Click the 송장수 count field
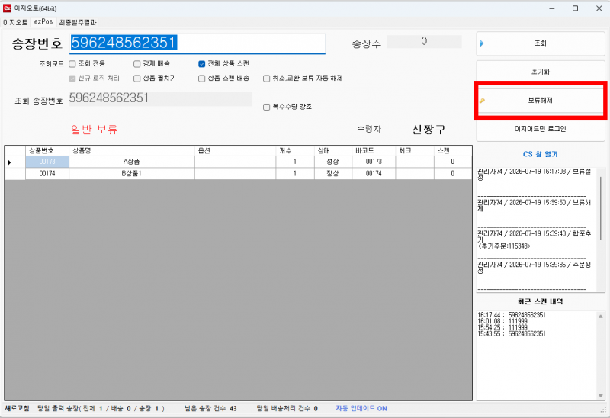The height and width of the screenshot is (418, 610). pos(424,41)
